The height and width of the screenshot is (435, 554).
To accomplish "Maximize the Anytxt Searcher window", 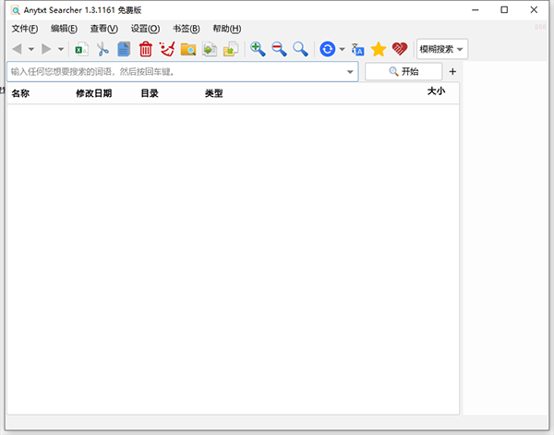I will [x=504, y=10].
